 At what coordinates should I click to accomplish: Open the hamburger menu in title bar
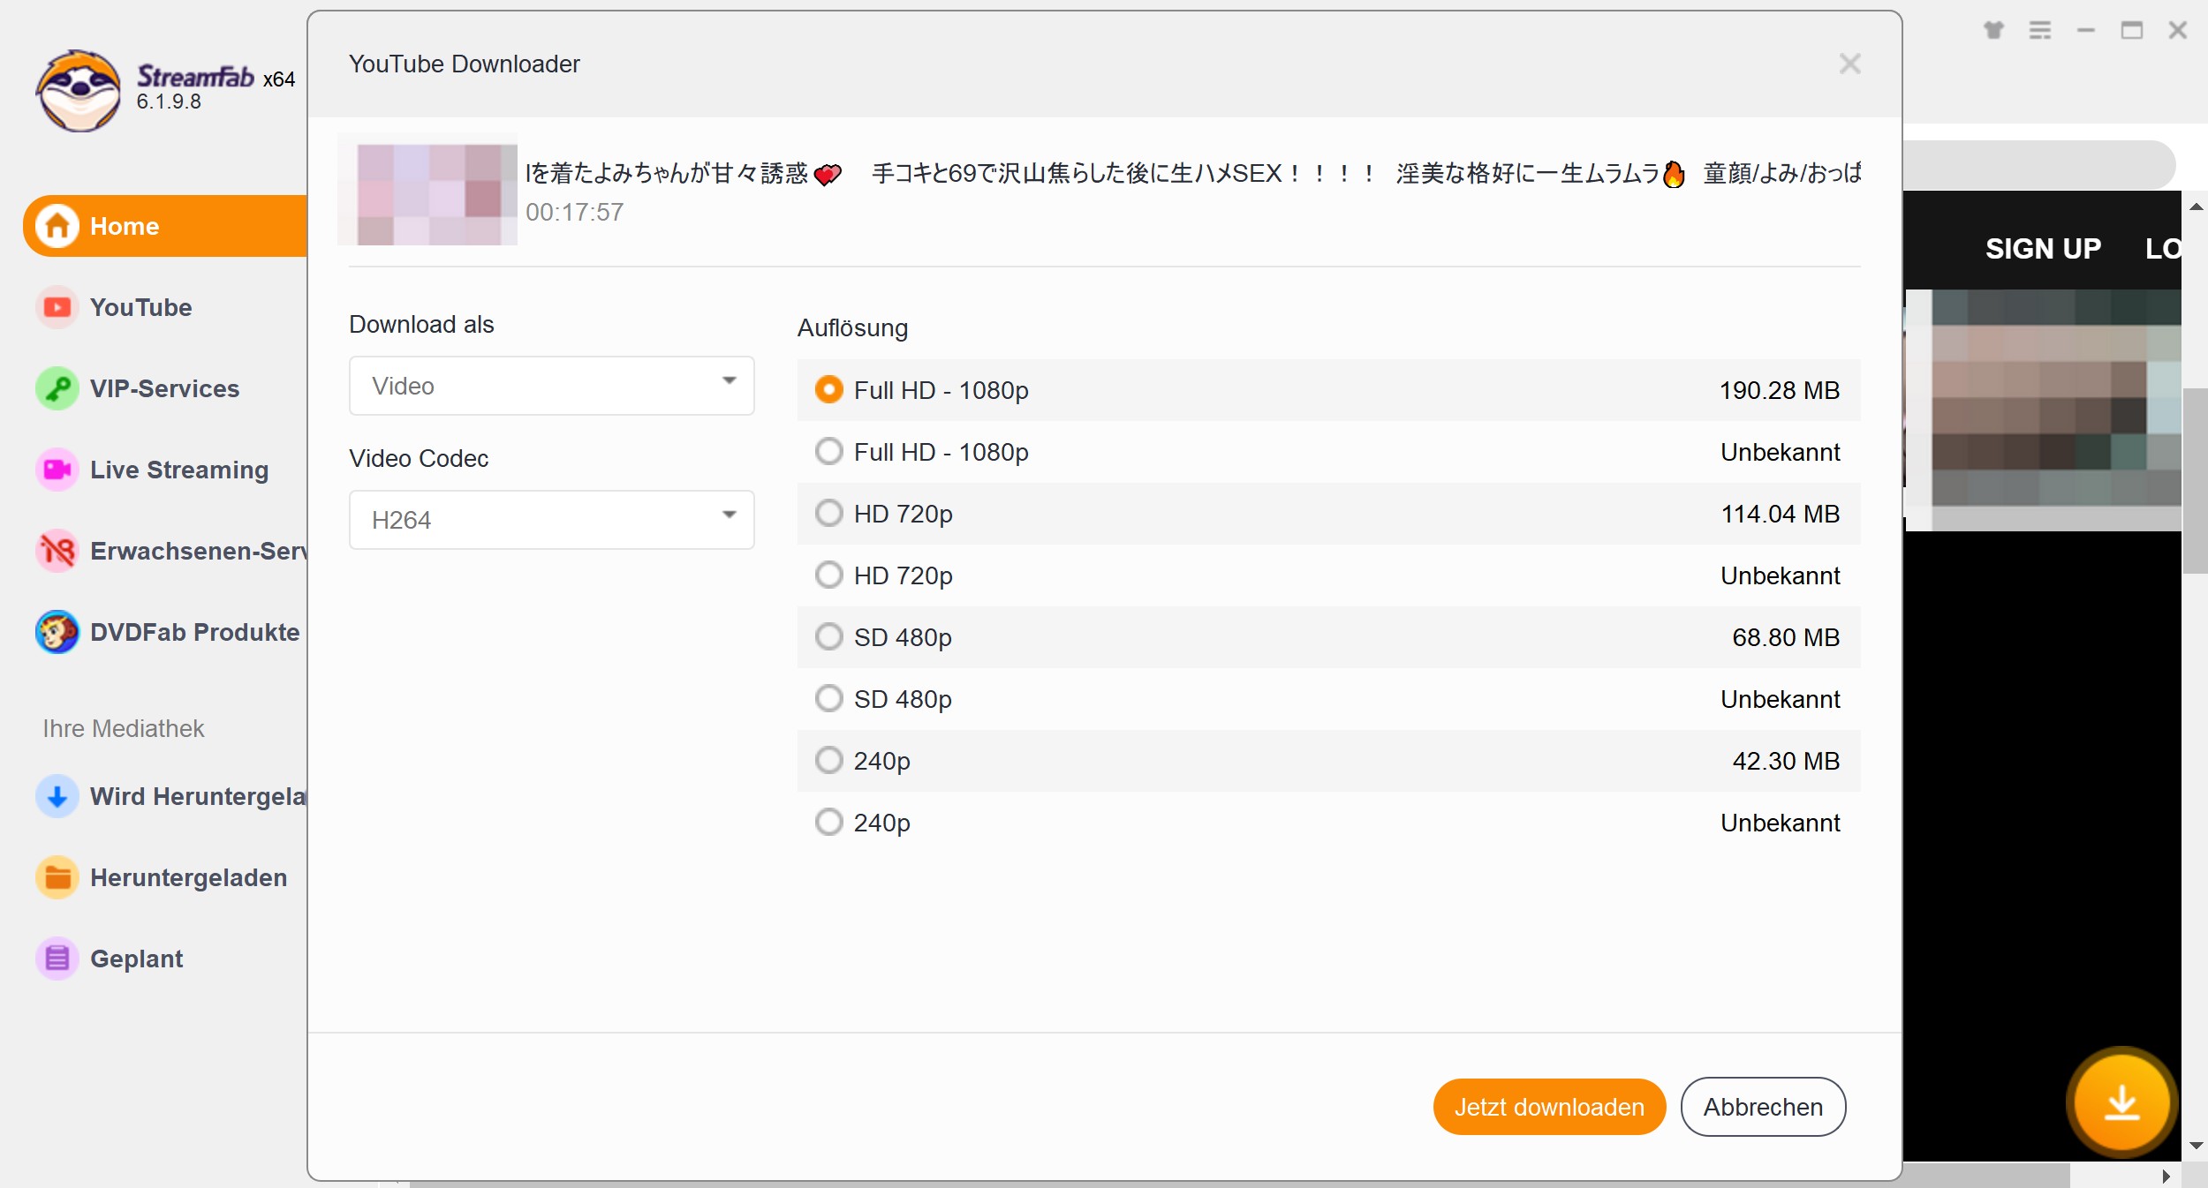tap(2040, 30)
